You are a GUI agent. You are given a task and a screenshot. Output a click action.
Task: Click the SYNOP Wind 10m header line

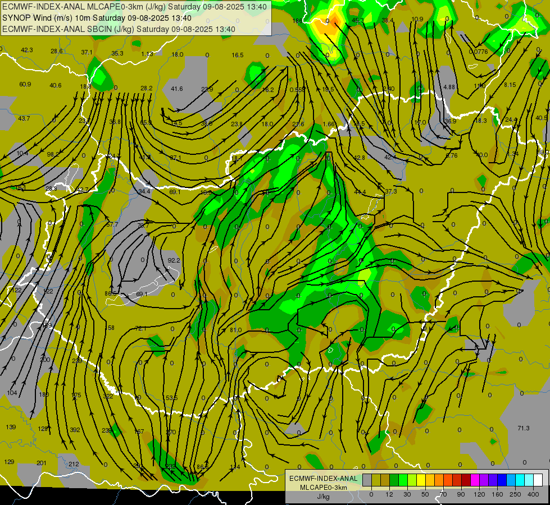[97, 18]
